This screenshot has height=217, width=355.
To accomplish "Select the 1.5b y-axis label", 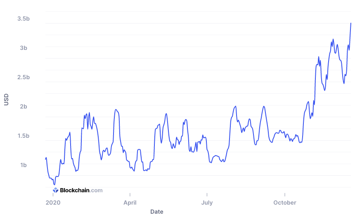I will click(x=23, y=136).
